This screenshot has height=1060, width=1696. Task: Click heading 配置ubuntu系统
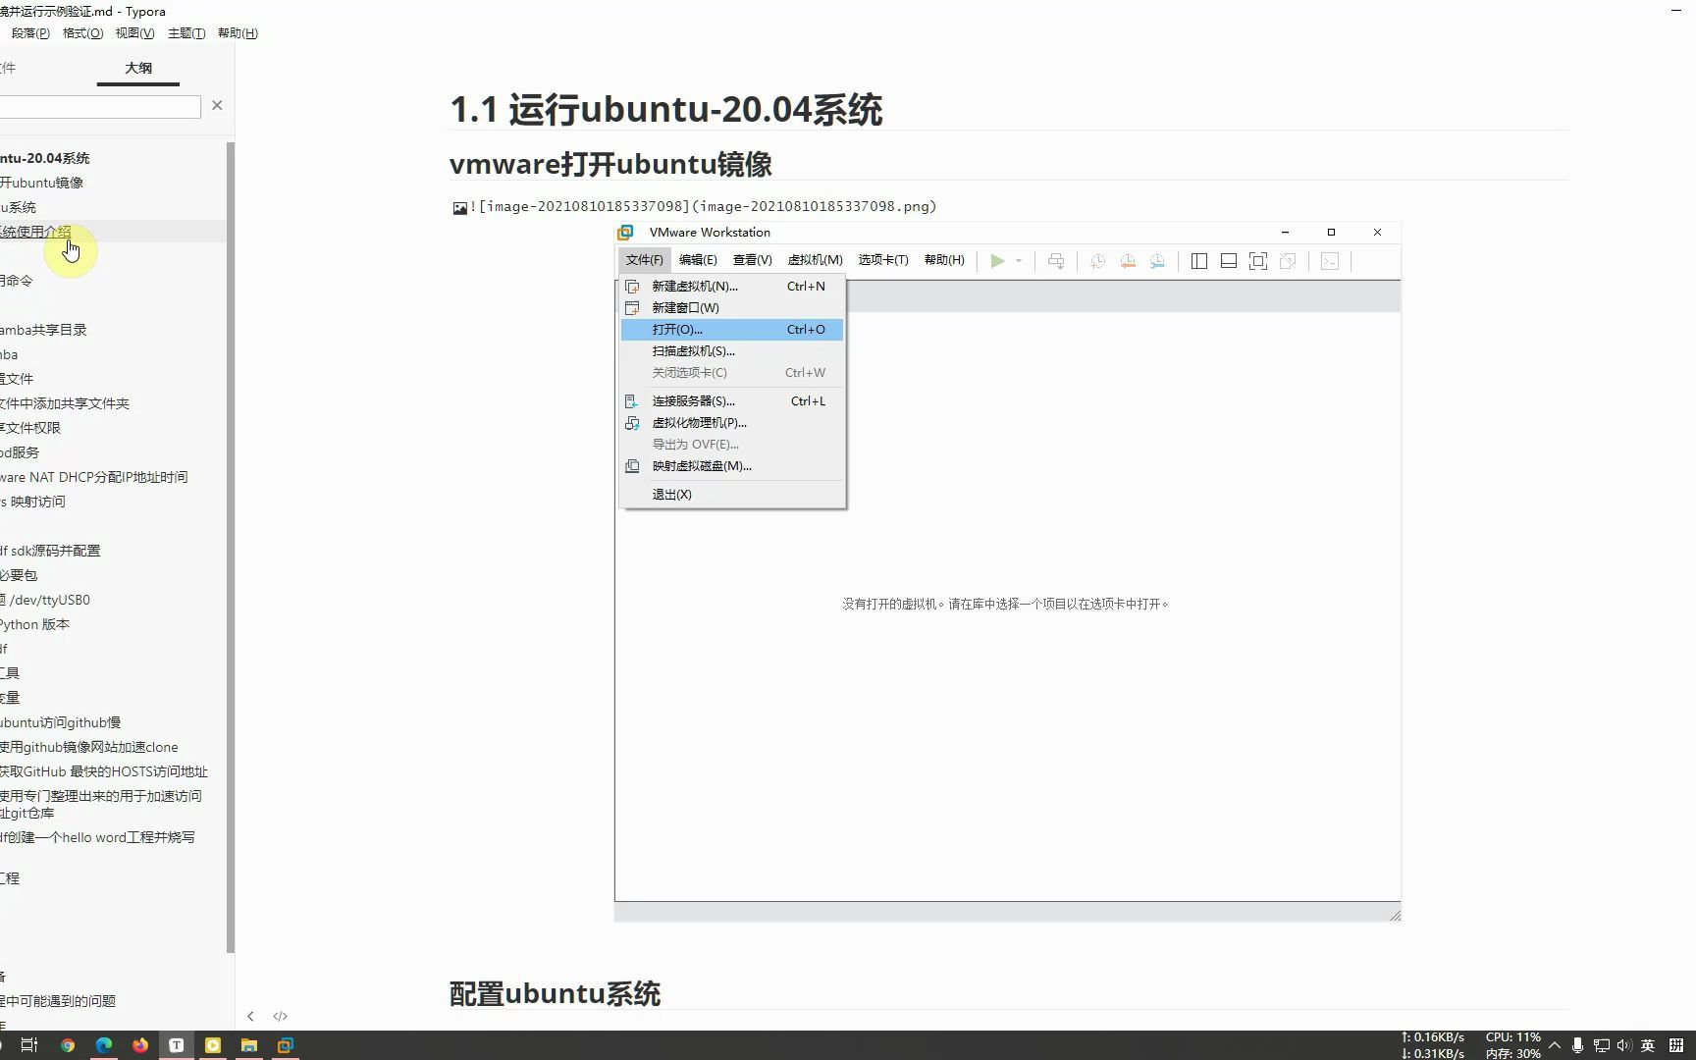pyautogui.click(x=555, y=993)
